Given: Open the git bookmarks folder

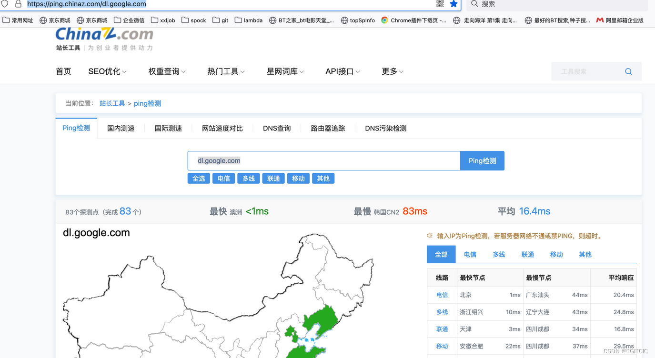Looking at the screenshot, I should pyautogui.click(x=221, y=20).
